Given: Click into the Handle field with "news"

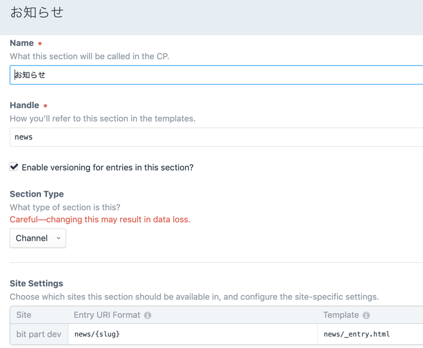Looking at the screenshot, I should click(212, 137).
